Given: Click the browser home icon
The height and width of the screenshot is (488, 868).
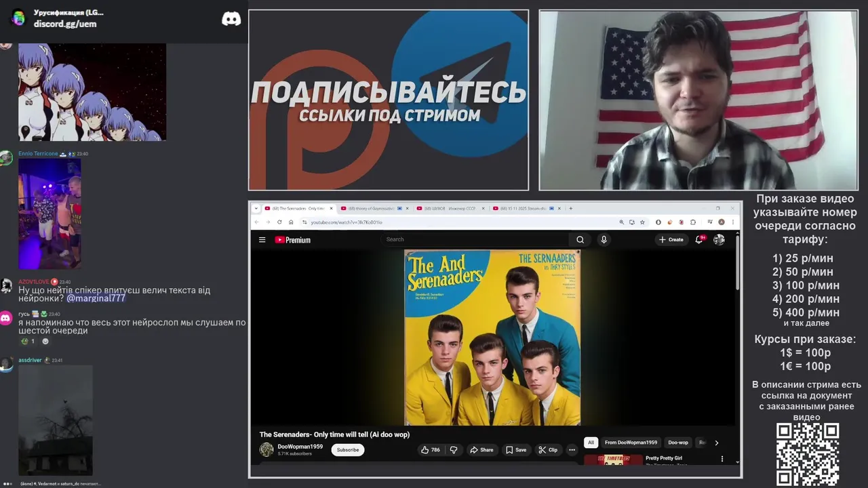Looking at the screenshot, I should [x=291, y=222].
